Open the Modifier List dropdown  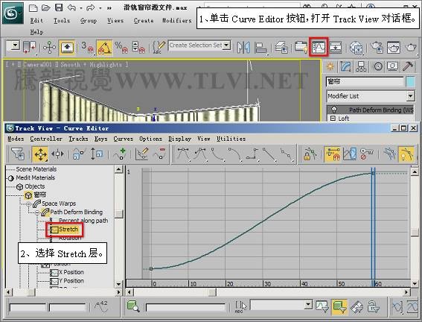tap(410, 95)
